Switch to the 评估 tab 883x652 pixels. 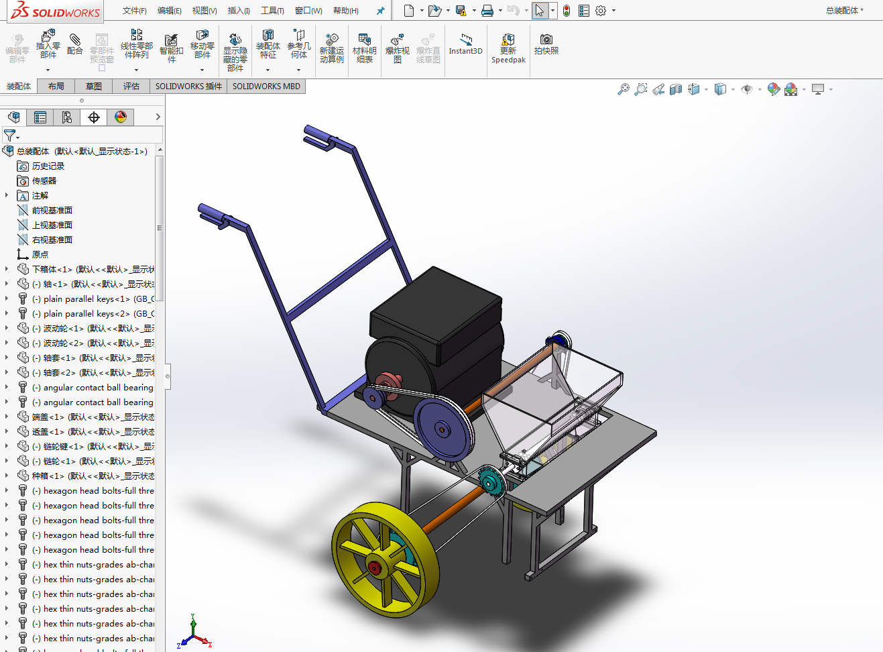[131, 86]
